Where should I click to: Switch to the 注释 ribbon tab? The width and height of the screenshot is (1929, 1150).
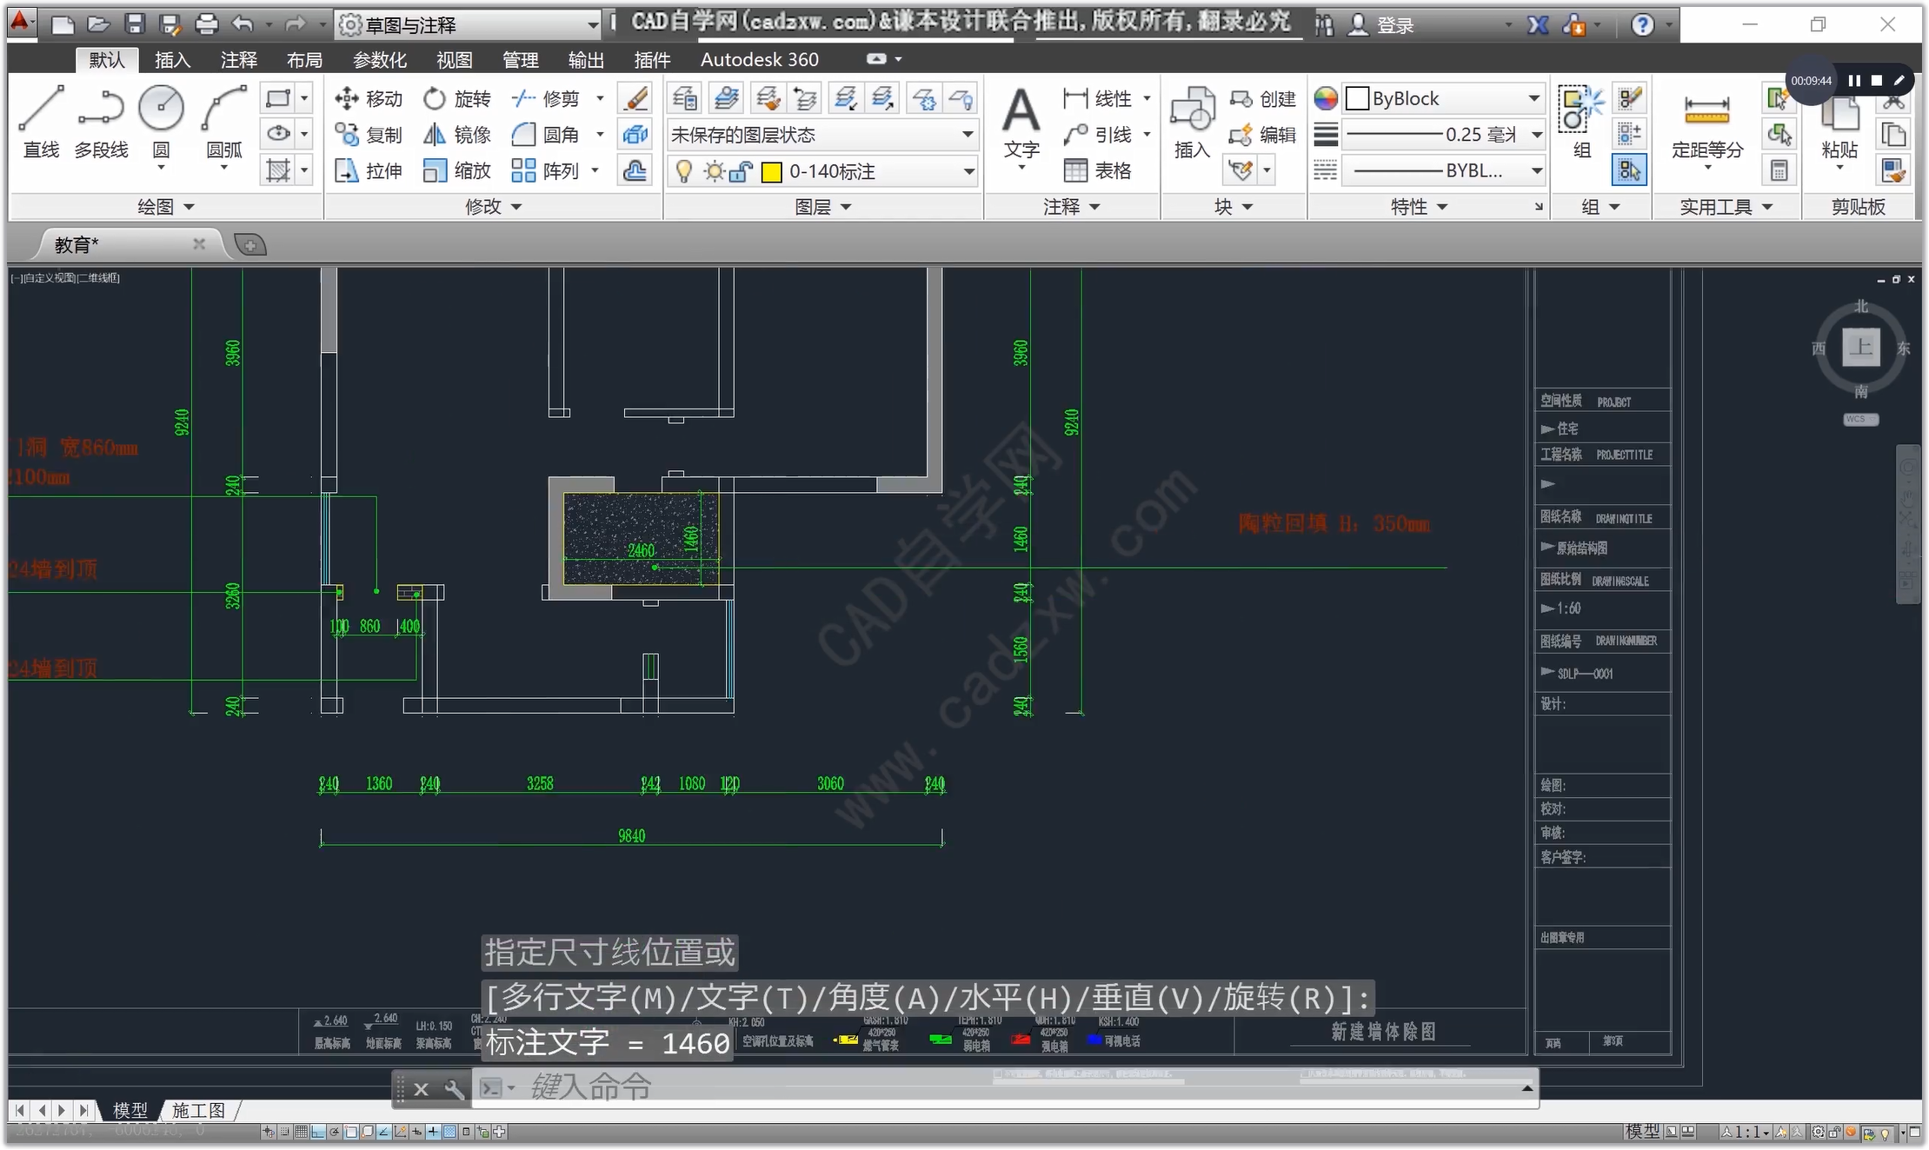pos(238,59)
